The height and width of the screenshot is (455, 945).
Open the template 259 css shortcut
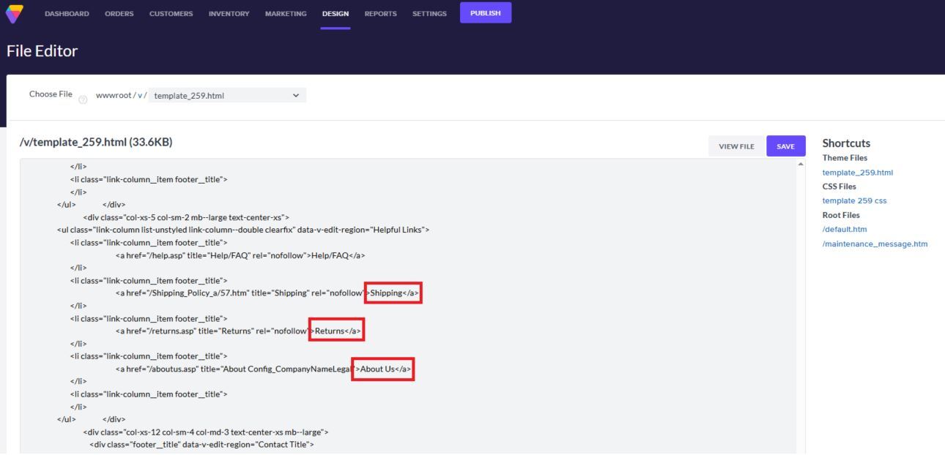(x=854, y=201)
